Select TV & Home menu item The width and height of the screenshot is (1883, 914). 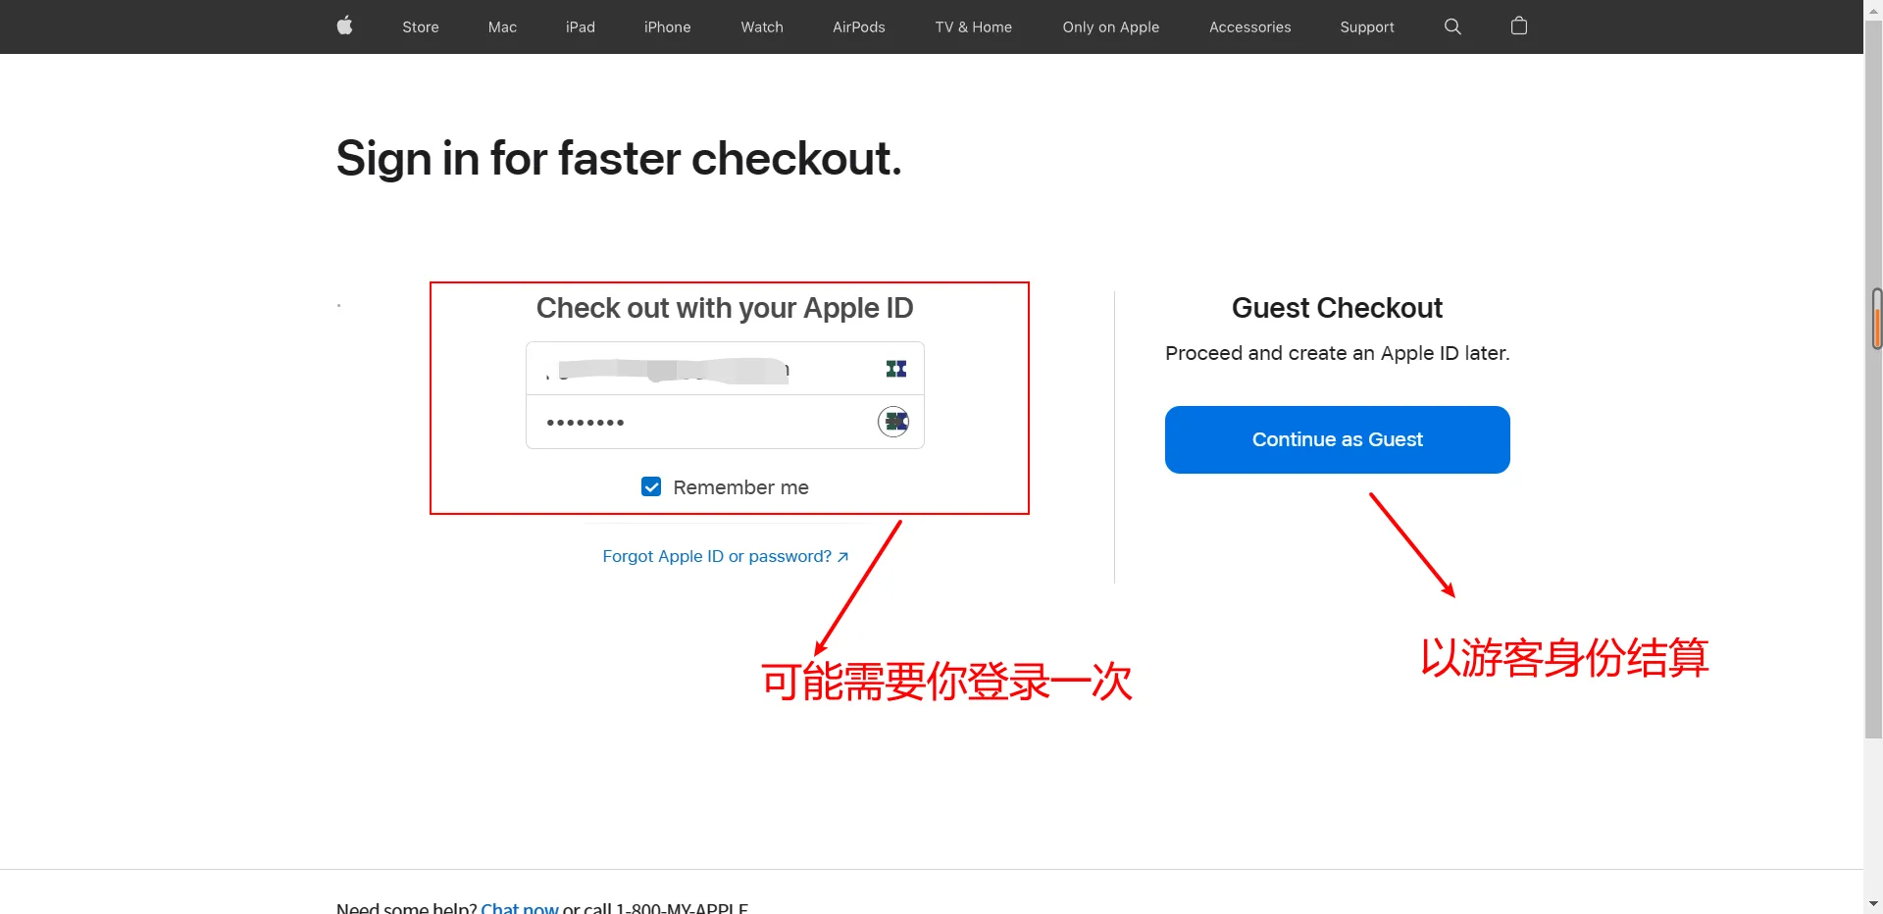coord(974,26)
